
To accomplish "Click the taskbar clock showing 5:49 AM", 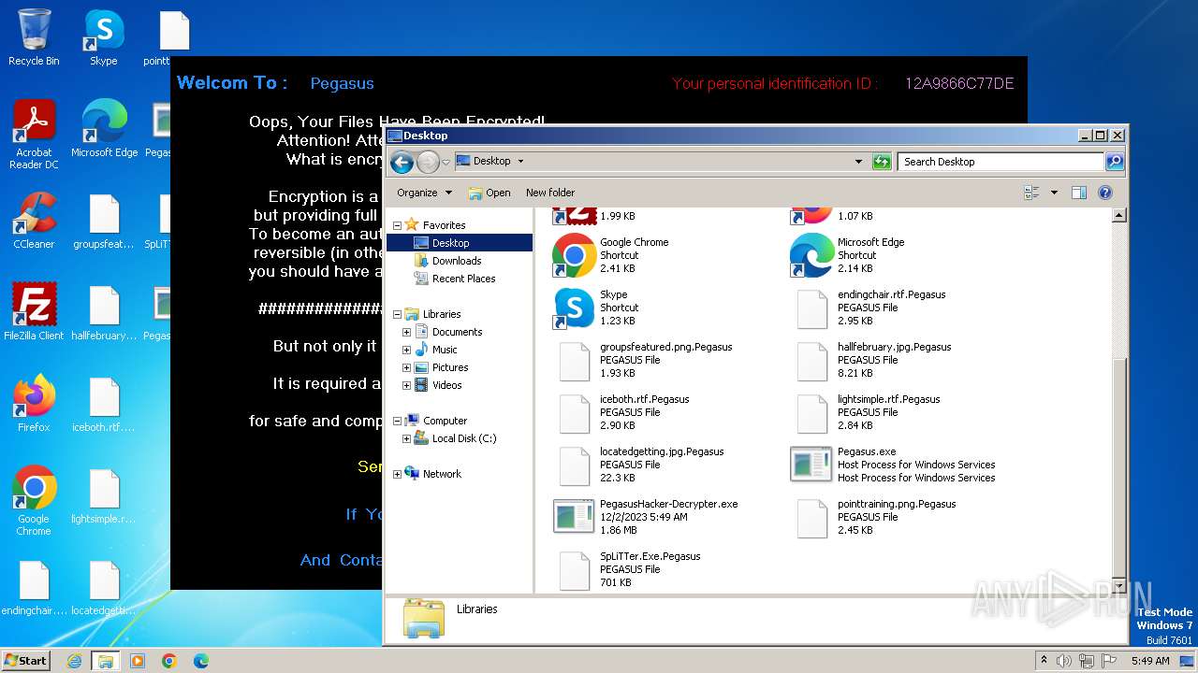I will pyautogui.click(x=1150, y=661).
